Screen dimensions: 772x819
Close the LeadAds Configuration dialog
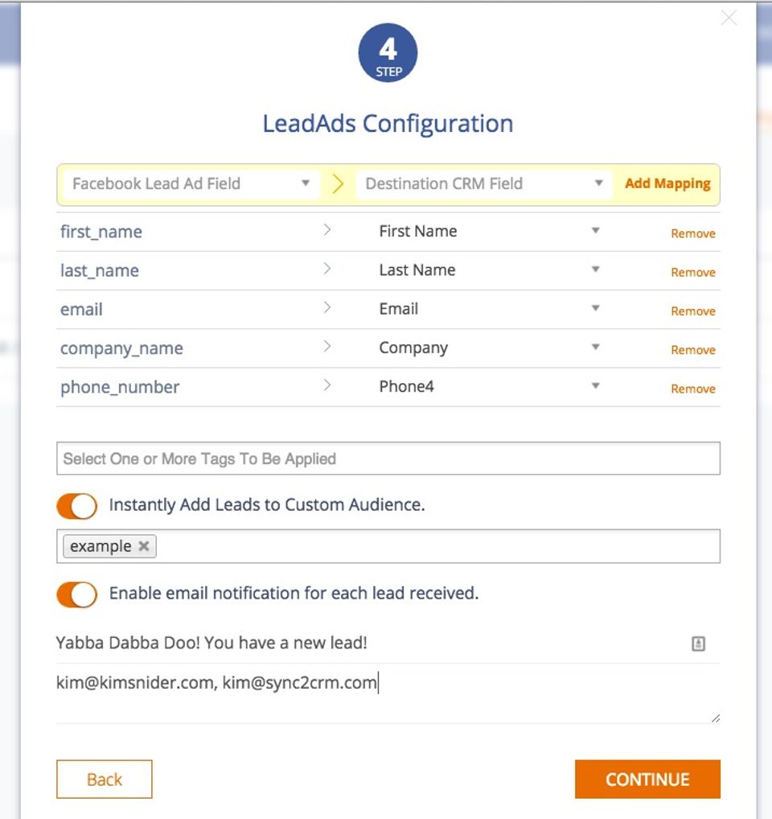click(729, 18)
